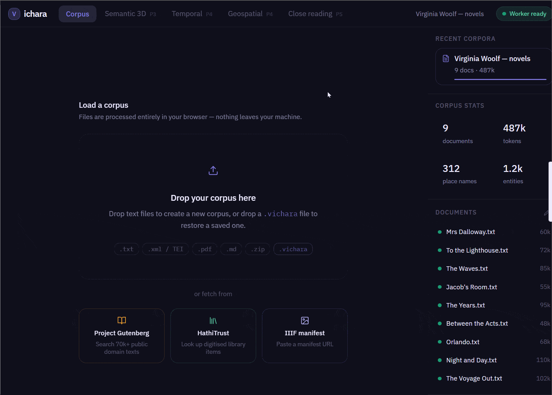552x395 pixels.
Task: Click the green dot beside Mrs Dalloway.txt
Action: (440, 232)
